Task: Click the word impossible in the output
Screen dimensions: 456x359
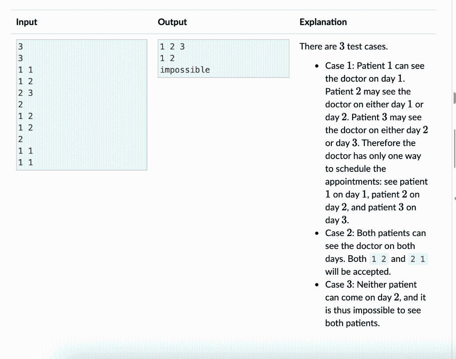Action: pyautogui.click(x=185, y=70)
